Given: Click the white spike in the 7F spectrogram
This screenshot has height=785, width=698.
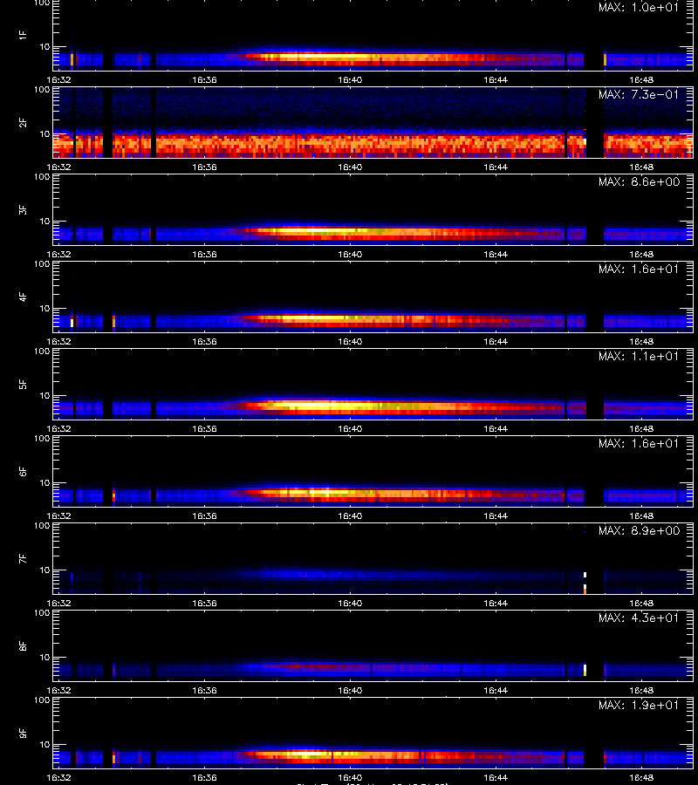Looking at the screenshot, I should coord(585,583).
